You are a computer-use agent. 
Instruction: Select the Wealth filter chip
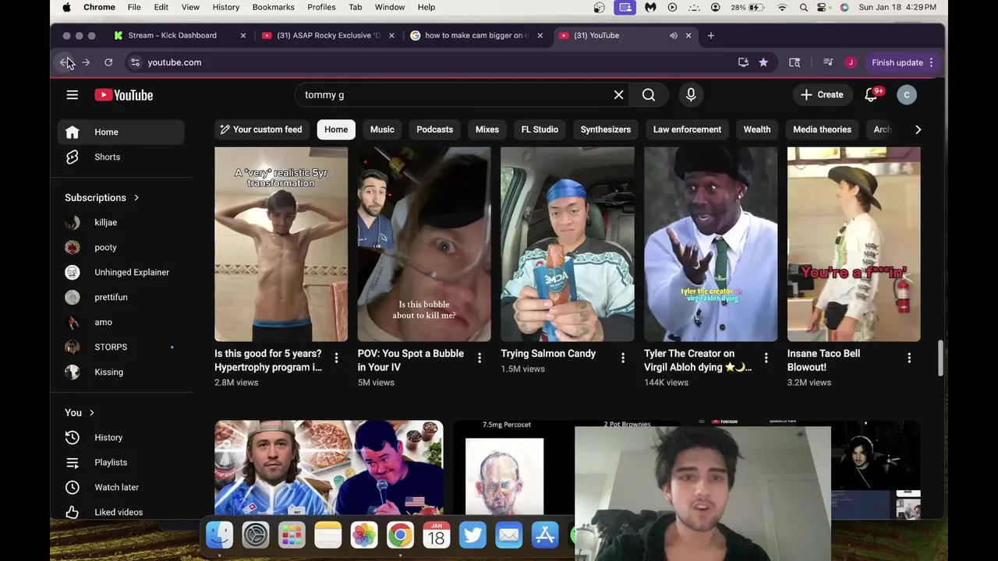click(x=757, y=129)
